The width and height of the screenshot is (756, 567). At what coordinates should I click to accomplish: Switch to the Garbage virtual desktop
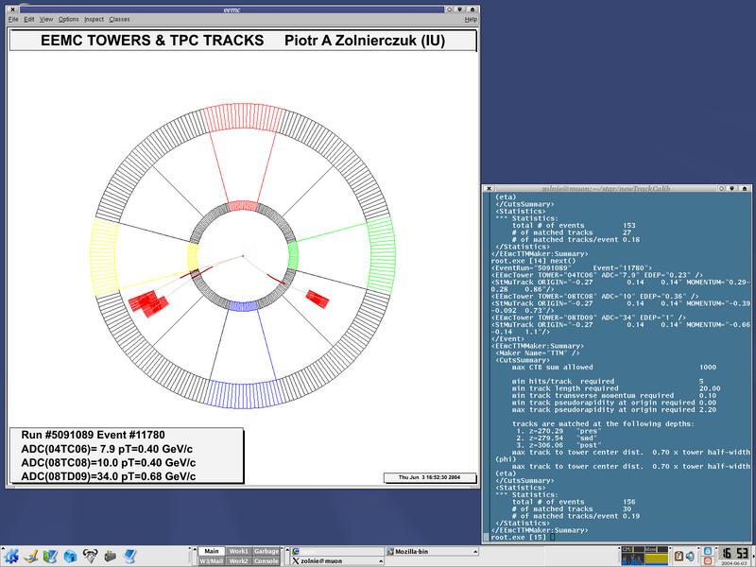pos(266,551)
